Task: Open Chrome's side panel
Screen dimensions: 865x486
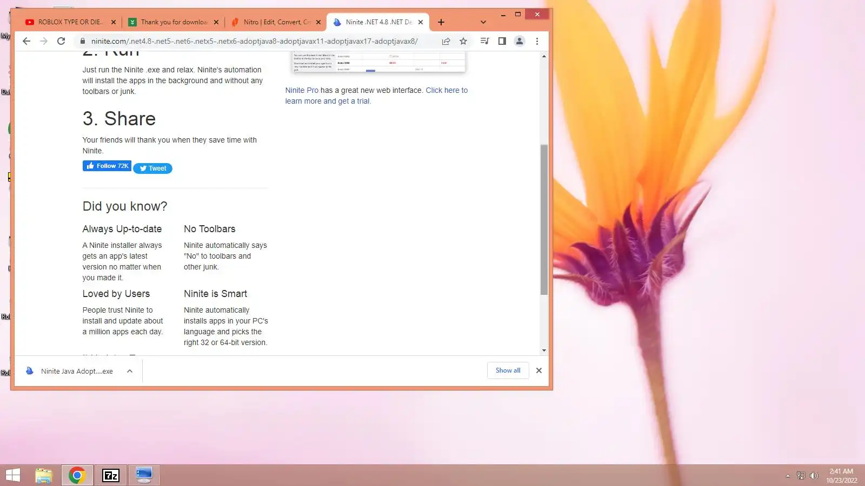Action: pyautogui.click(x=502, y=41)
